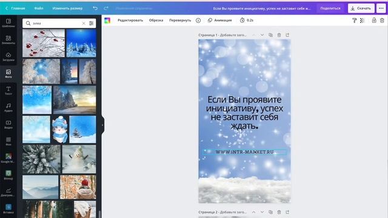Duplicate page 2 with the copy icon
Viewport: 388px width, 218px height.
[x=270, y=212]
